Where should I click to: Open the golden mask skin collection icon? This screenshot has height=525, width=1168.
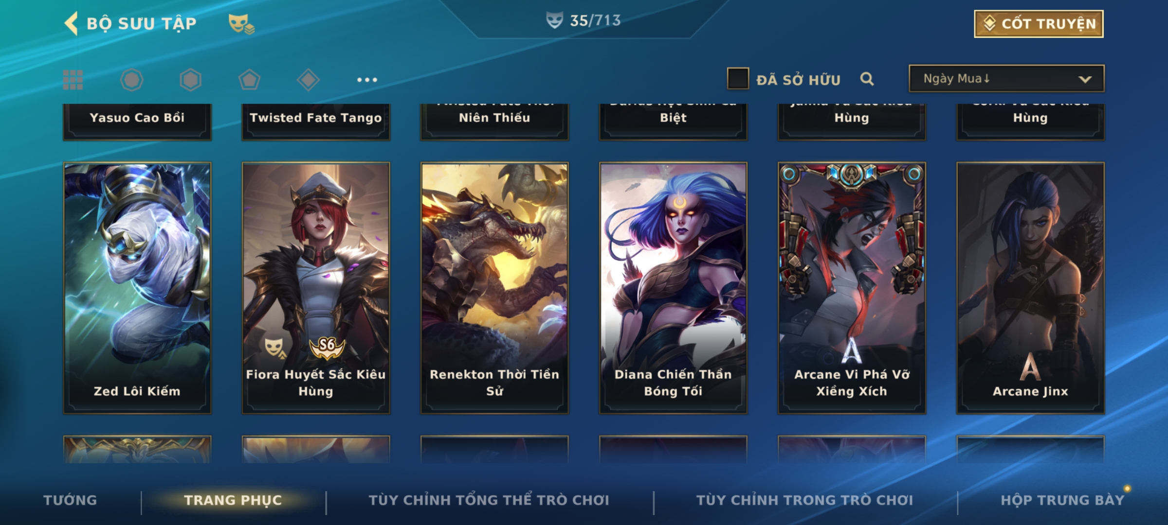pos(241,23)
